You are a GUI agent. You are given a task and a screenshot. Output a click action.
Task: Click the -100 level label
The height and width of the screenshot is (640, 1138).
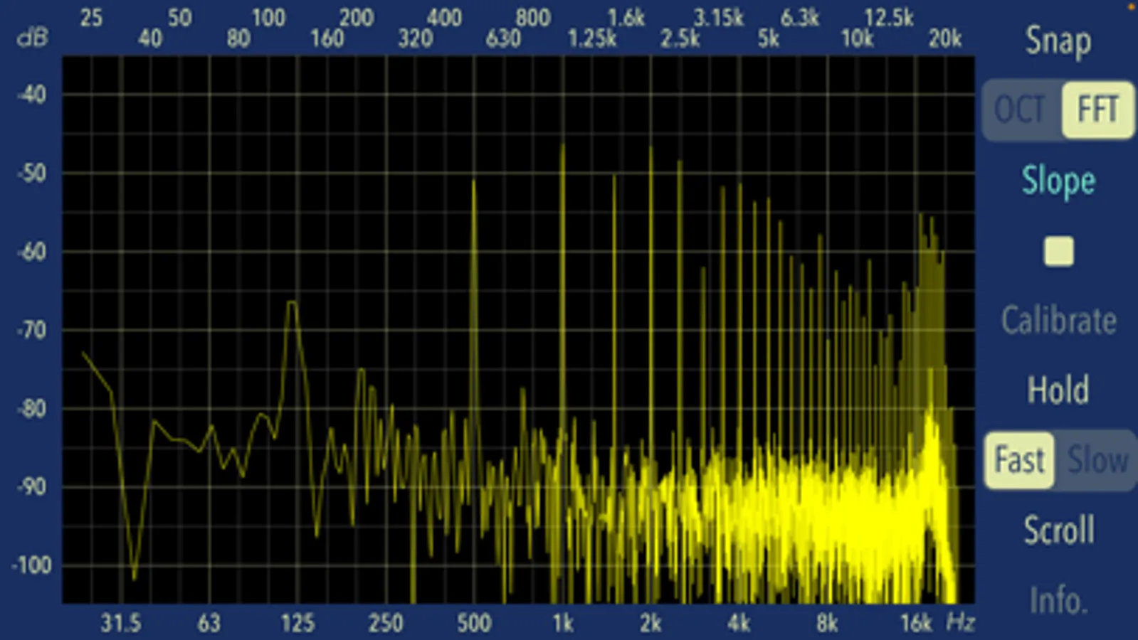click(31, 565)
